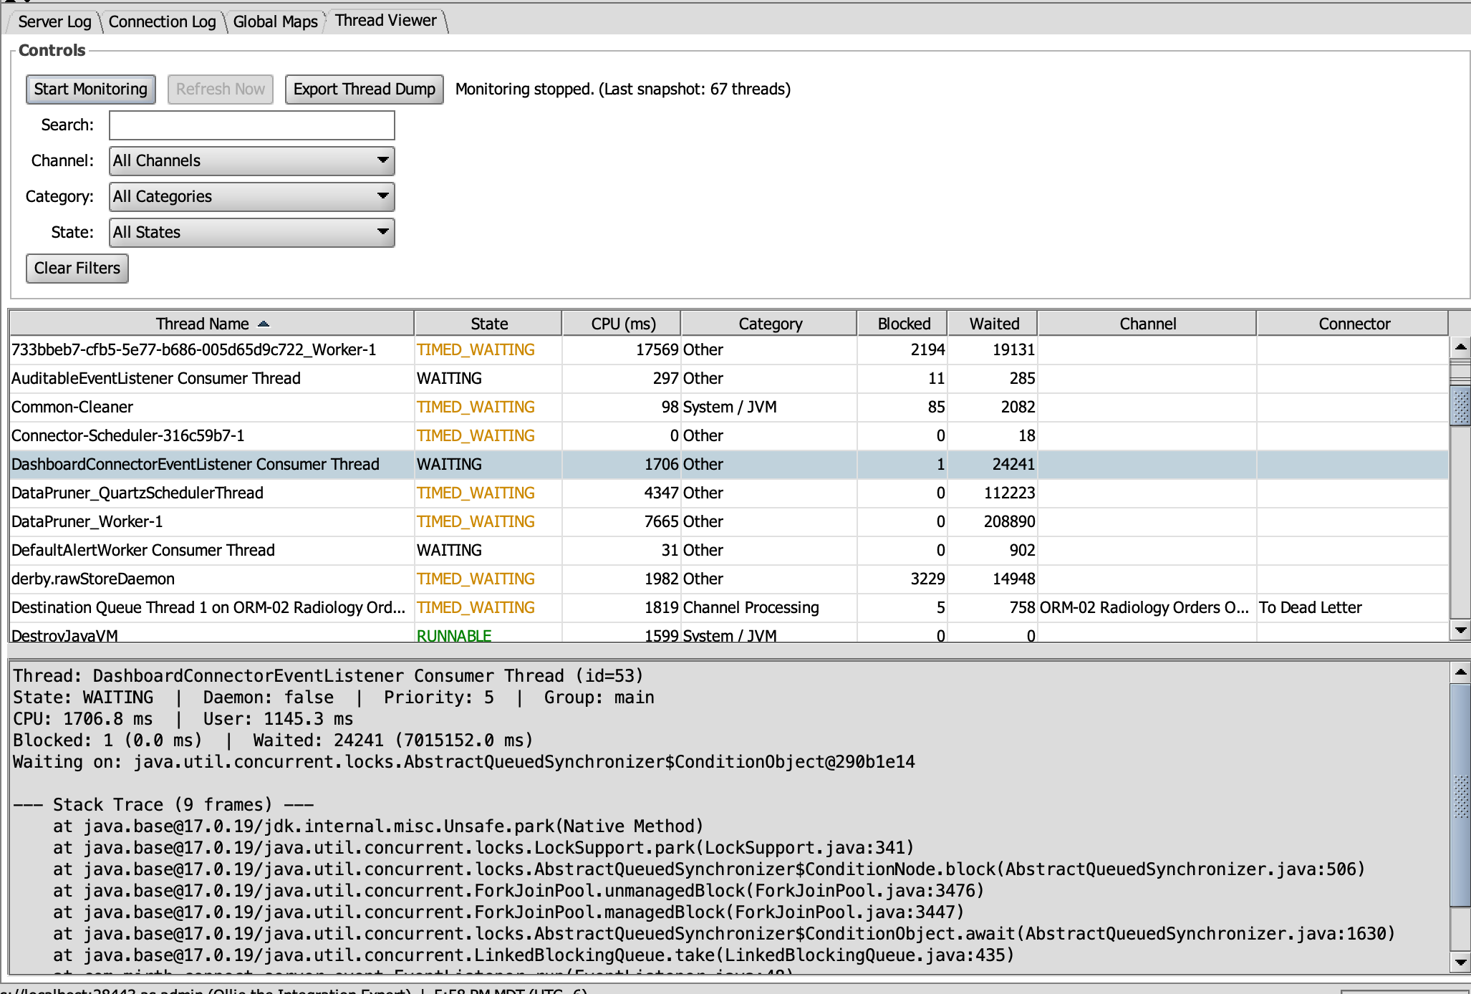Click the Stack Trace (9 frames) heading
This screenshot has width=1471, height=994.
(x=163, y=805)
